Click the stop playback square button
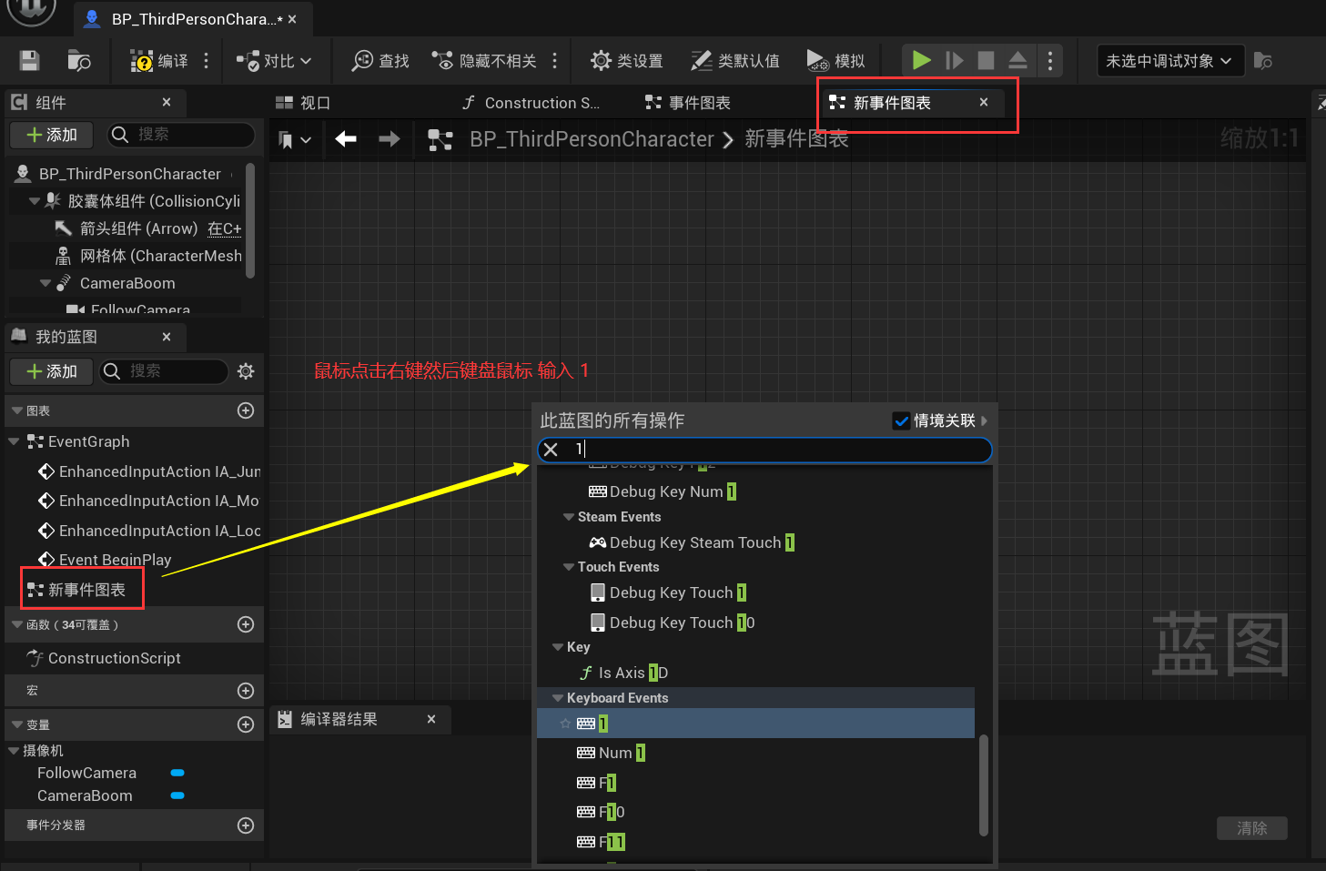Image resolution: width=1326 pixels, height=871 pixels. [x=986, y=60]
